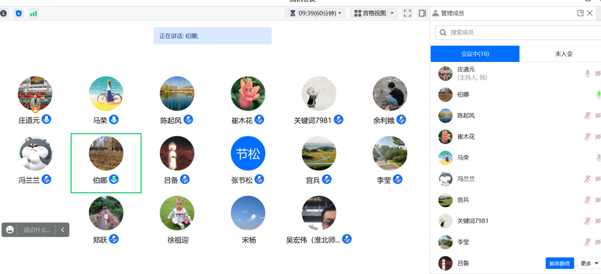Select 张节松's blue 节松 avatar
Image resolution: width=601 pixels, height=274 pixels.
coord(248,153)
